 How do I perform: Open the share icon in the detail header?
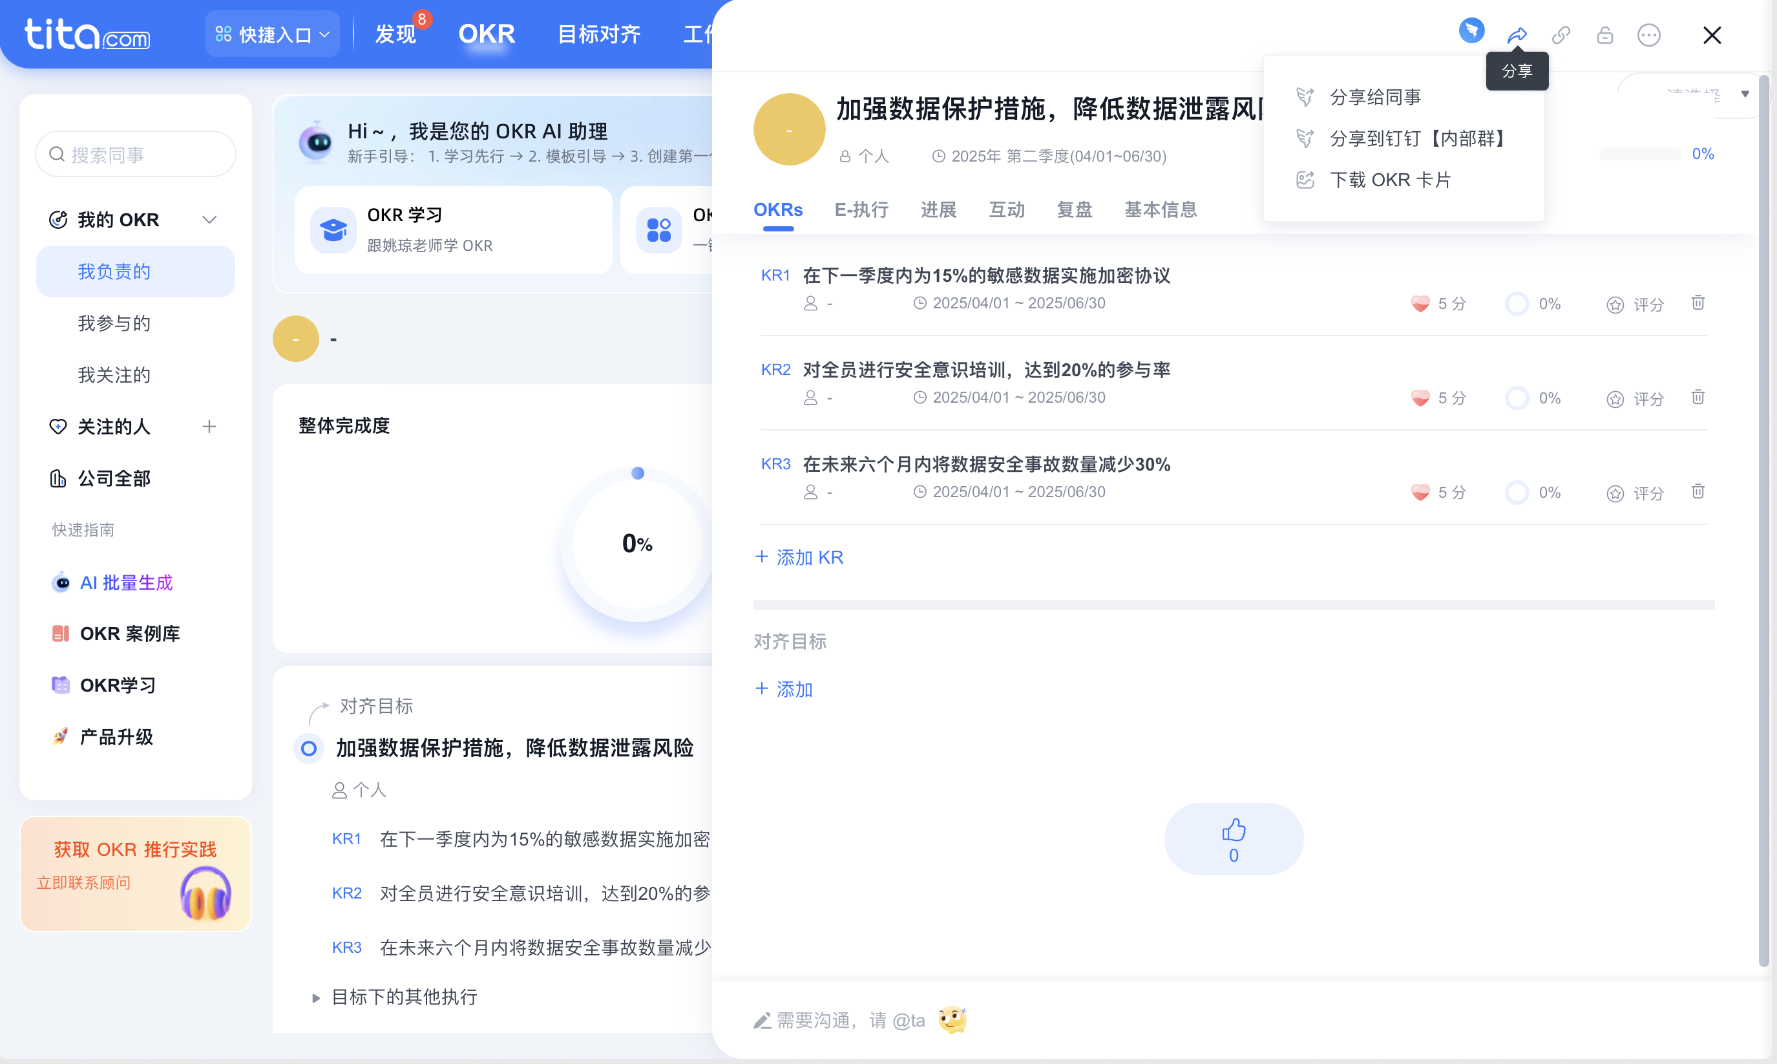[1517, 34]
